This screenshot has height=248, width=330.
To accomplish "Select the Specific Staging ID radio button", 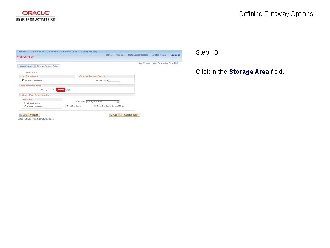I will click(x=25, y=106).
